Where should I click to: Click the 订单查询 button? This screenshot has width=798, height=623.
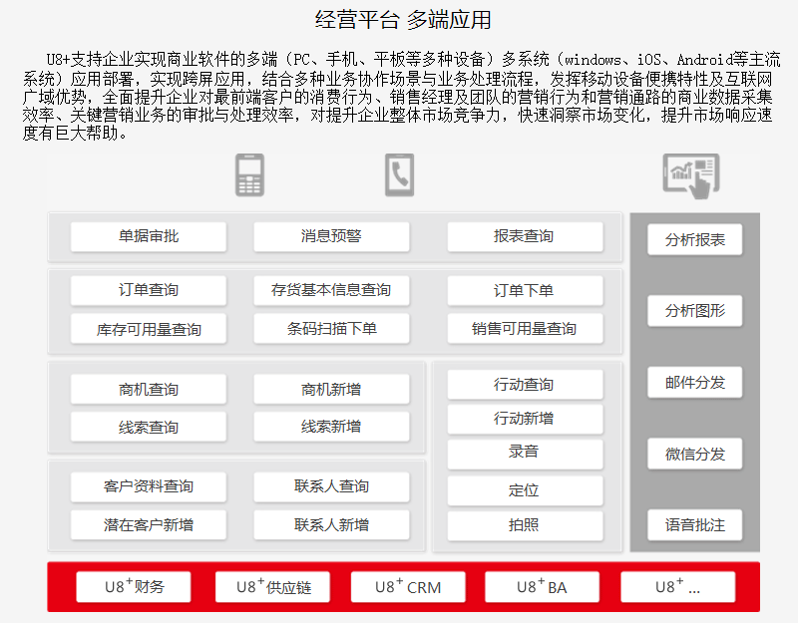pos(149,290)
